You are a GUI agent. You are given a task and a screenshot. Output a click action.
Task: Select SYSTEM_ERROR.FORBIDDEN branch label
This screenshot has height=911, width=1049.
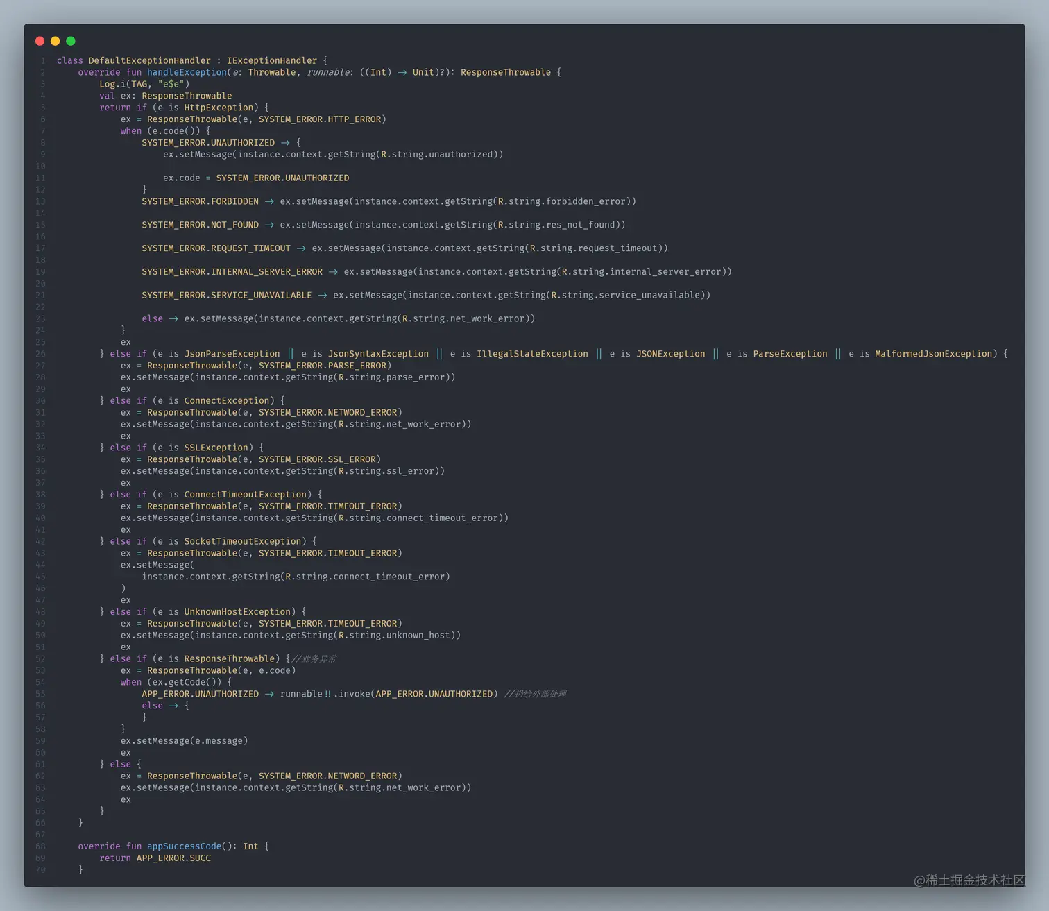200,202
